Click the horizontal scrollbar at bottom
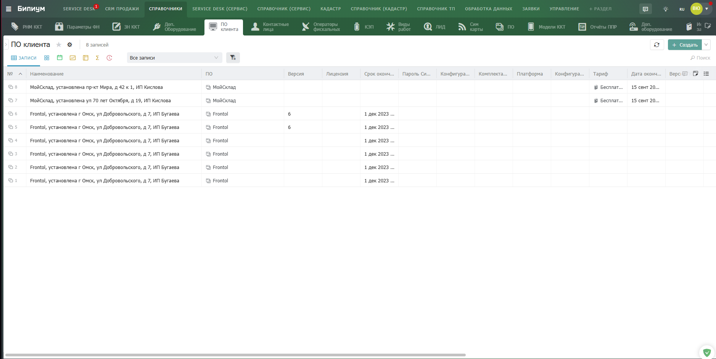The image size is (716, 359). pos(235,355)
